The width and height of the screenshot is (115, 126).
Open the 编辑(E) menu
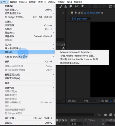(13, 2)
